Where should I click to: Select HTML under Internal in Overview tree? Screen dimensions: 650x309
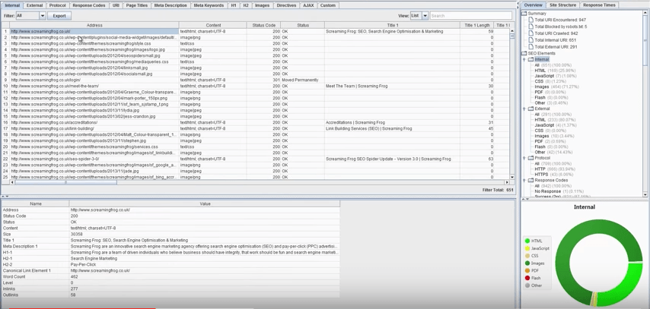pos(554,71)
